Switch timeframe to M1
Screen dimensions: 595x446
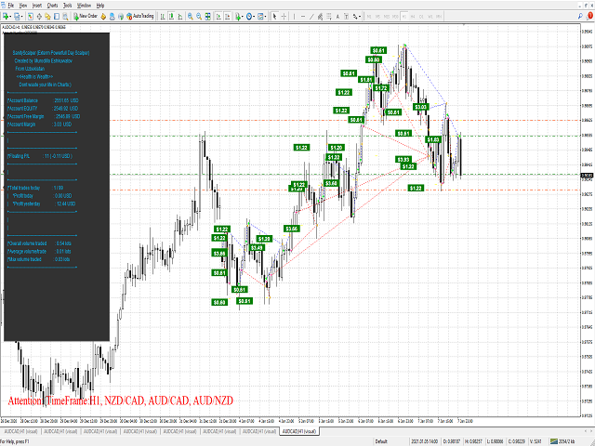pyautogui.click(x=369, y=17)
